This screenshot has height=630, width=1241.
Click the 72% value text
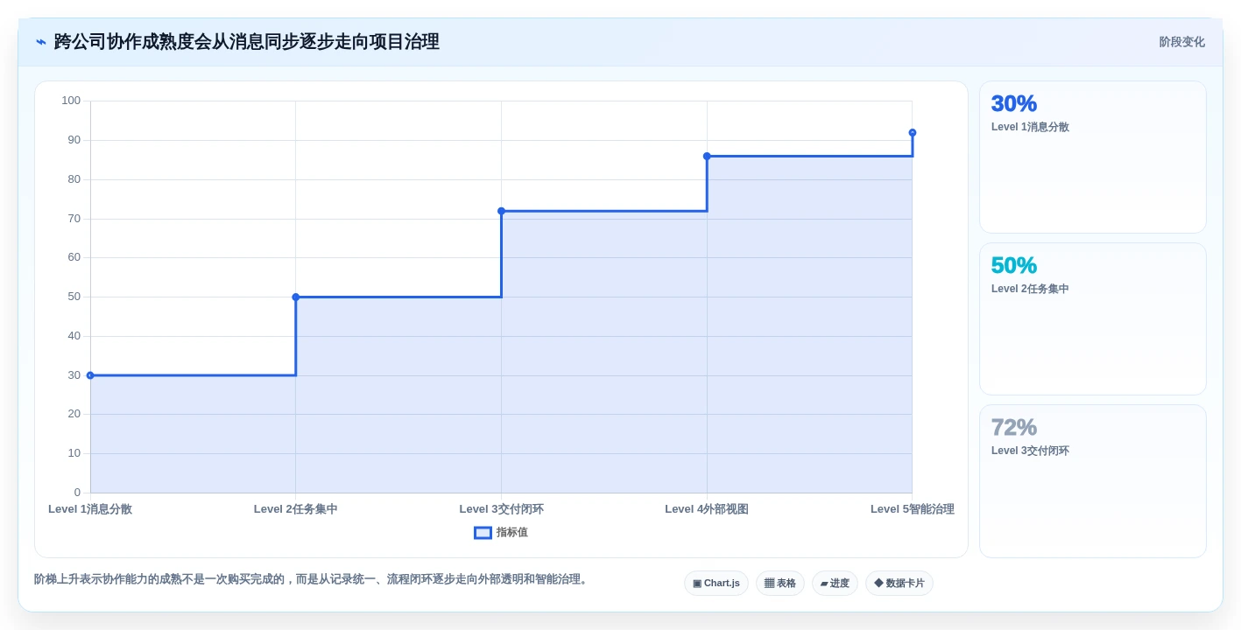[1014, 427]
